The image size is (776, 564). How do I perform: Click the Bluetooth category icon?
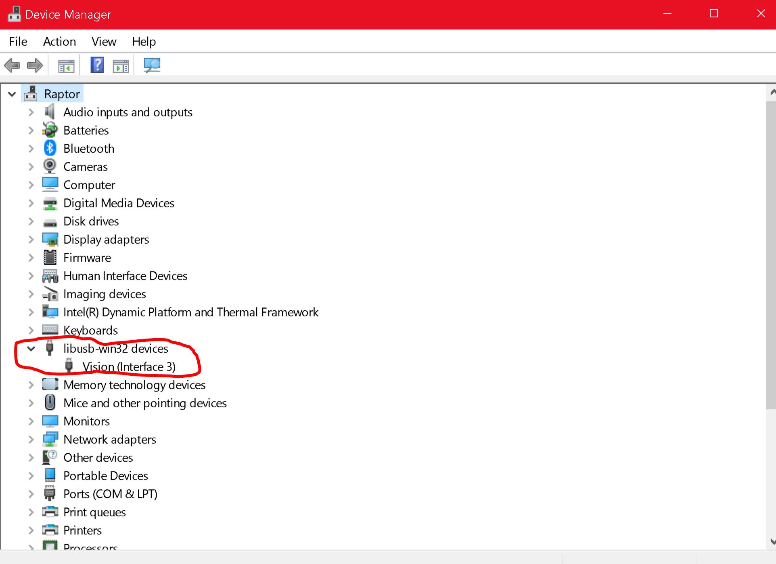[50, 148]
